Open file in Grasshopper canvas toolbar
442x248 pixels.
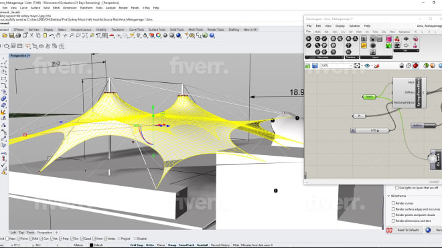pos(307,66)
